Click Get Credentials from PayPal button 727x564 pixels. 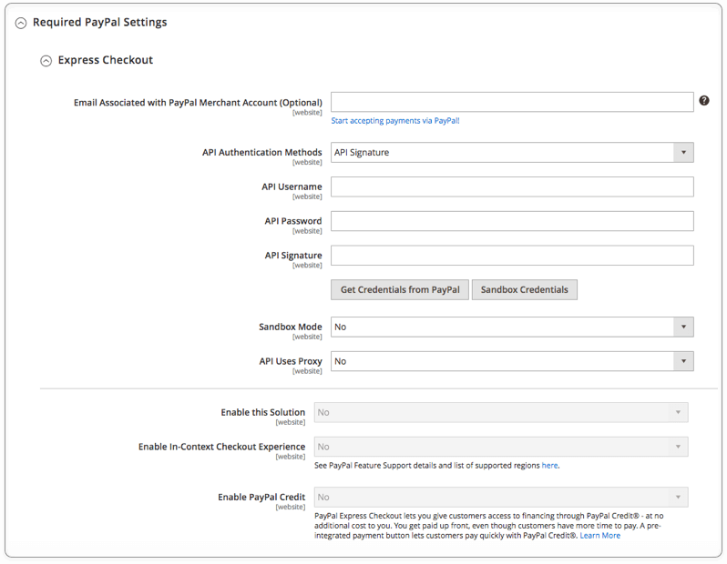point(400,290)
